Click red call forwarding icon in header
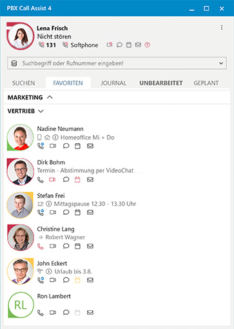234x329 pixels. click(x=147, y=45)
